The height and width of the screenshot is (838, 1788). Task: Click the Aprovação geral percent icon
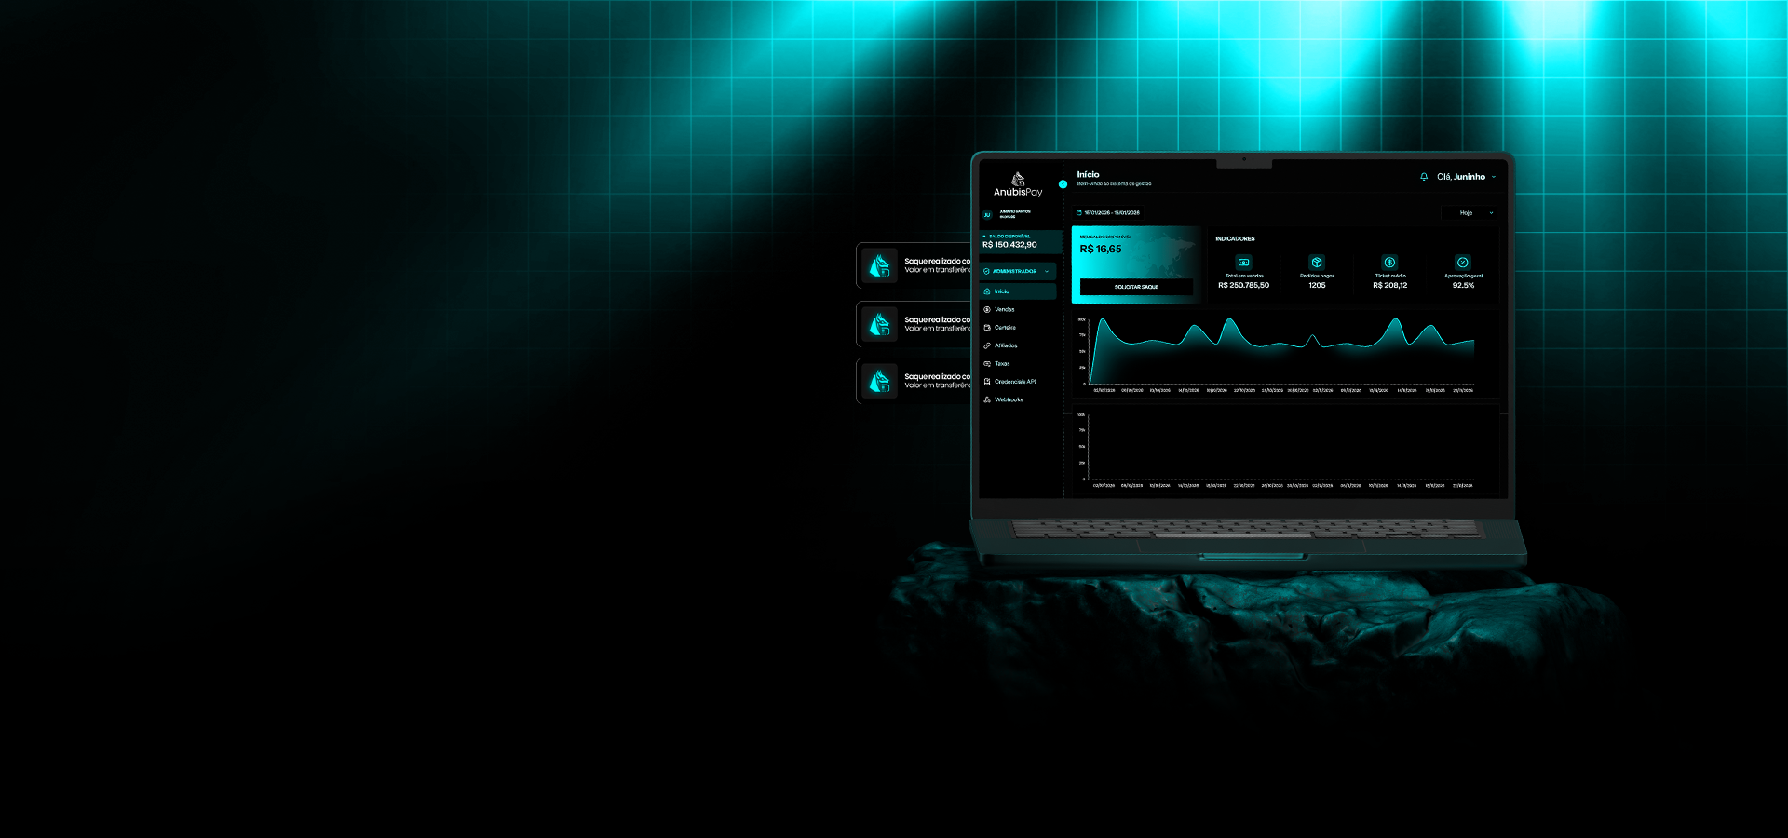(x=1463, y=263)
